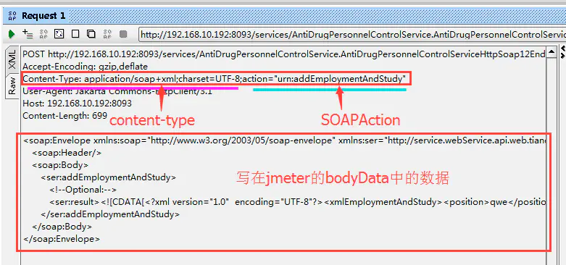Click the POST request line
Screen dimensions: 566x265
tap(283, 54)
